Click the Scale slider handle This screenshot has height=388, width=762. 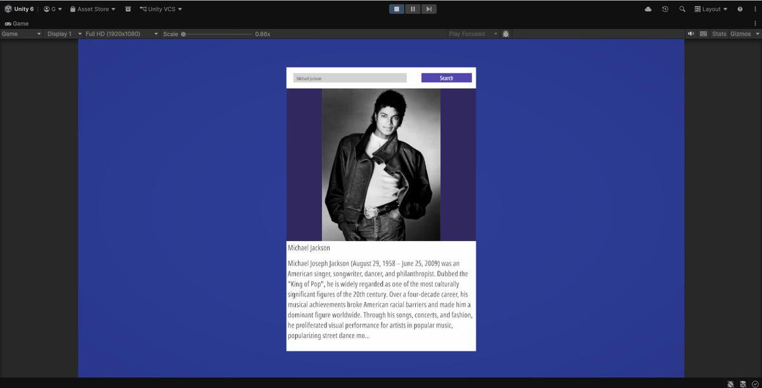click(184, 34)
